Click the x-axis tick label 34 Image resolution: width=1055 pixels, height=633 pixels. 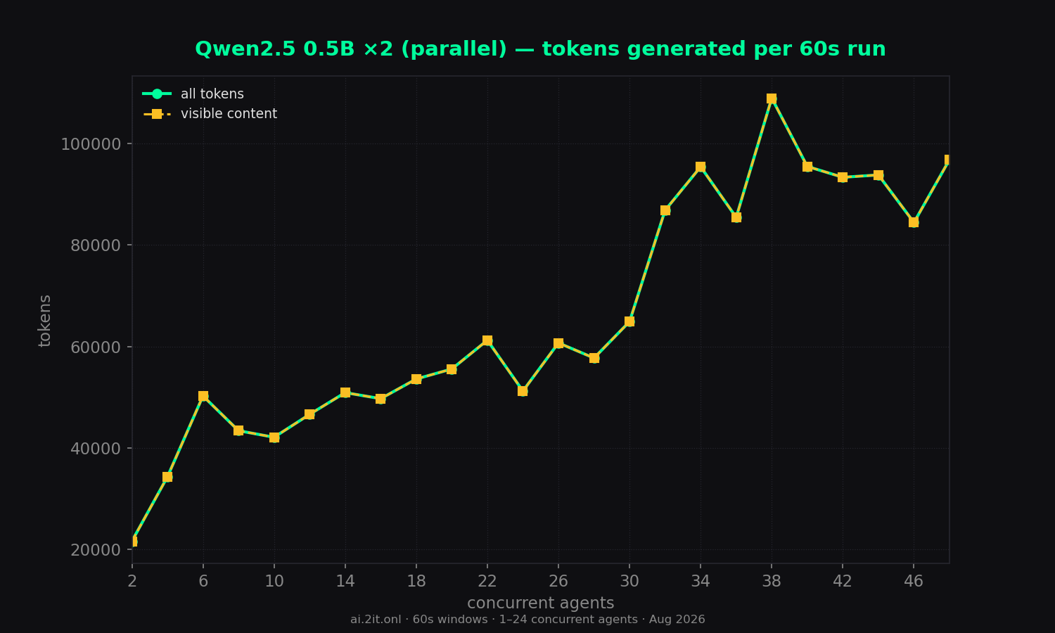(x=701, y=582)
